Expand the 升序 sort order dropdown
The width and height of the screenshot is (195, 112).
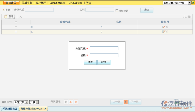click(34, 102)
